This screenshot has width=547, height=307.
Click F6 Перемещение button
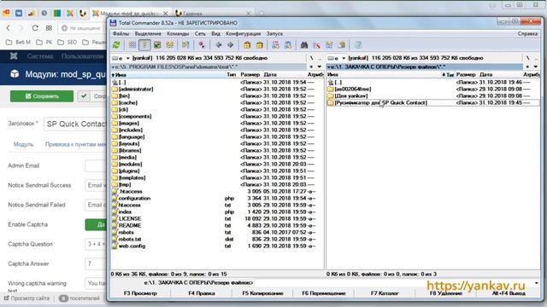tap(324, 293)
